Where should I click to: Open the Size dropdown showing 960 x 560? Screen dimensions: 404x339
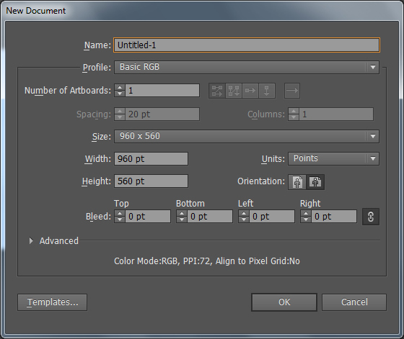pos(247,136)
